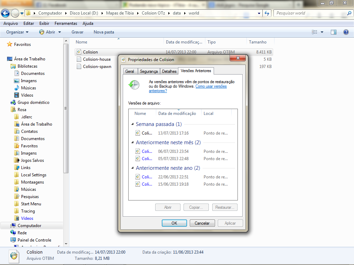
Task: Open the Organizar dropdown
Action: [x=17, y=32]
